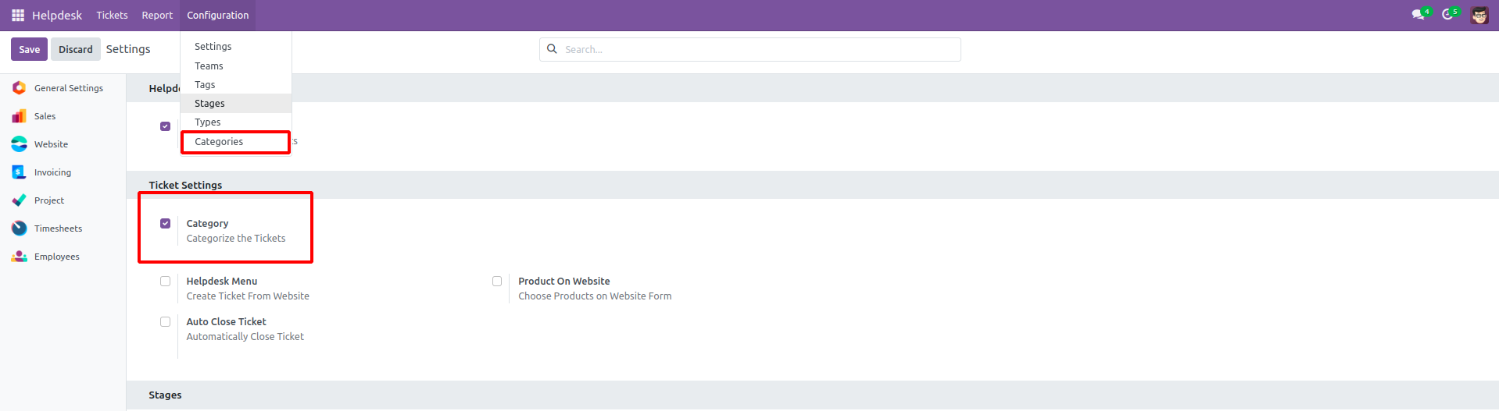Enable Product On Website checkbox

tap(497, 282)
